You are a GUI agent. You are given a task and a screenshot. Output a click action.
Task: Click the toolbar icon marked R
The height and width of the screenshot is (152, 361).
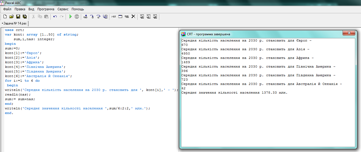point(155,17)
